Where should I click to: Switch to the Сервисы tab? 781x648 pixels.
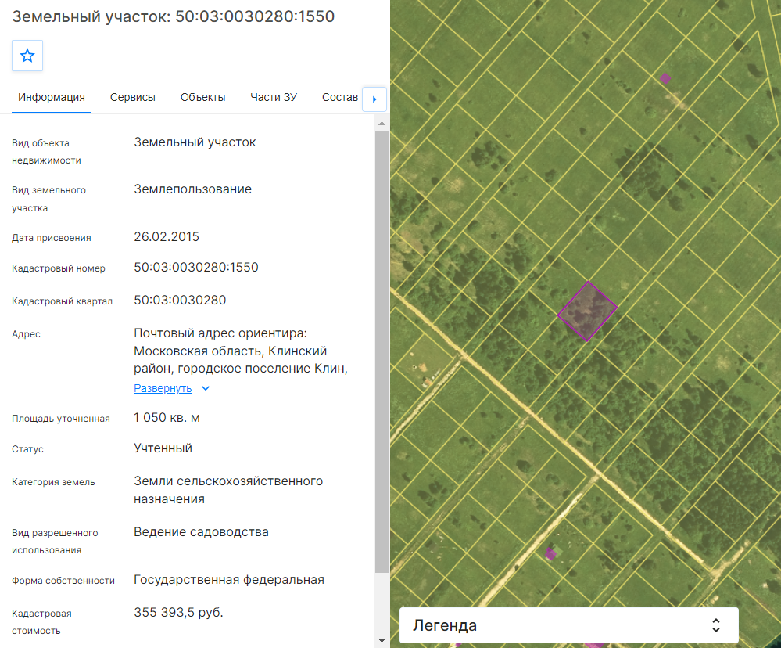point(132,97)
